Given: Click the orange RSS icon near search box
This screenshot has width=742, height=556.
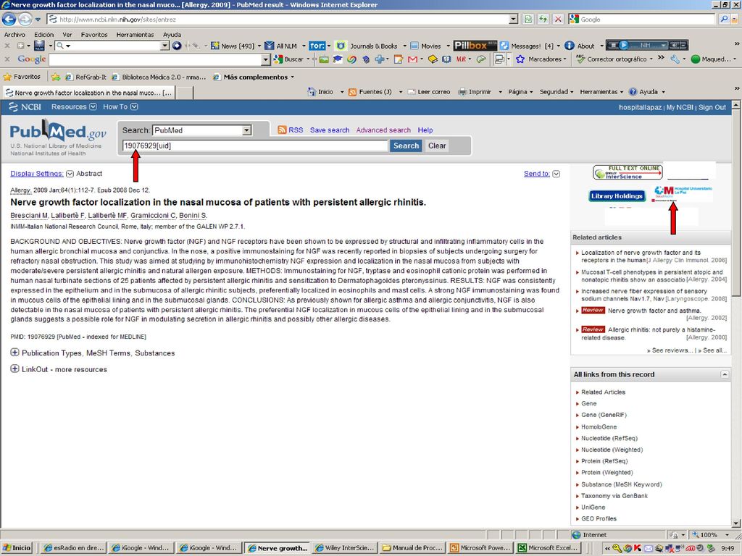Looking at the screenshot, I should [282, 130].
